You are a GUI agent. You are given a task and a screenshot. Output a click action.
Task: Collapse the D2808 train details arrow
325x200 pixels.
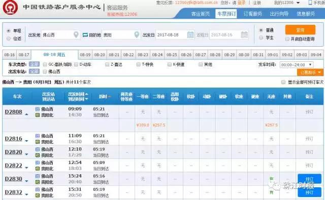[x=26, y=114]
